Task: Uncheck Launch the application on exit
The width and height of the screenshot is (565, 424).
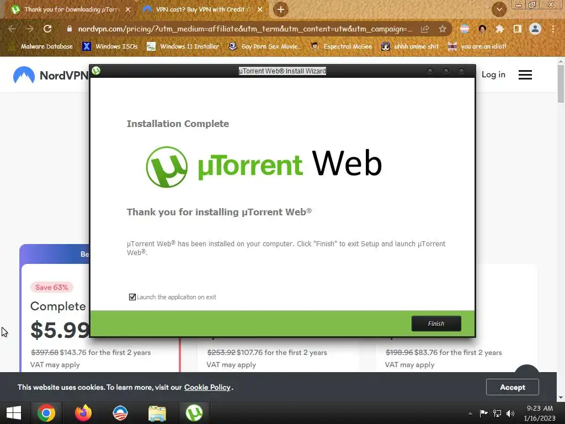Action: (x=132, y=297)
